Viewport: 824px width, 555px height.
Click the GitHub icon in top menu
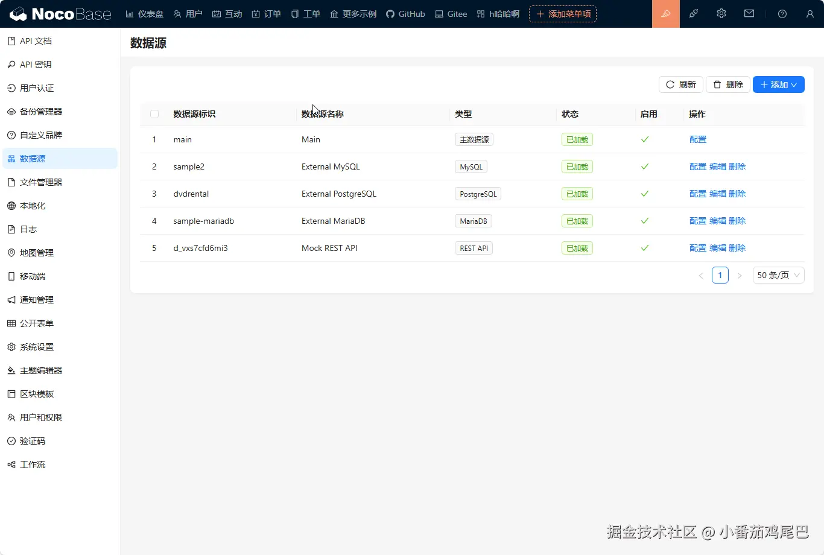click(x=390, y=14)
